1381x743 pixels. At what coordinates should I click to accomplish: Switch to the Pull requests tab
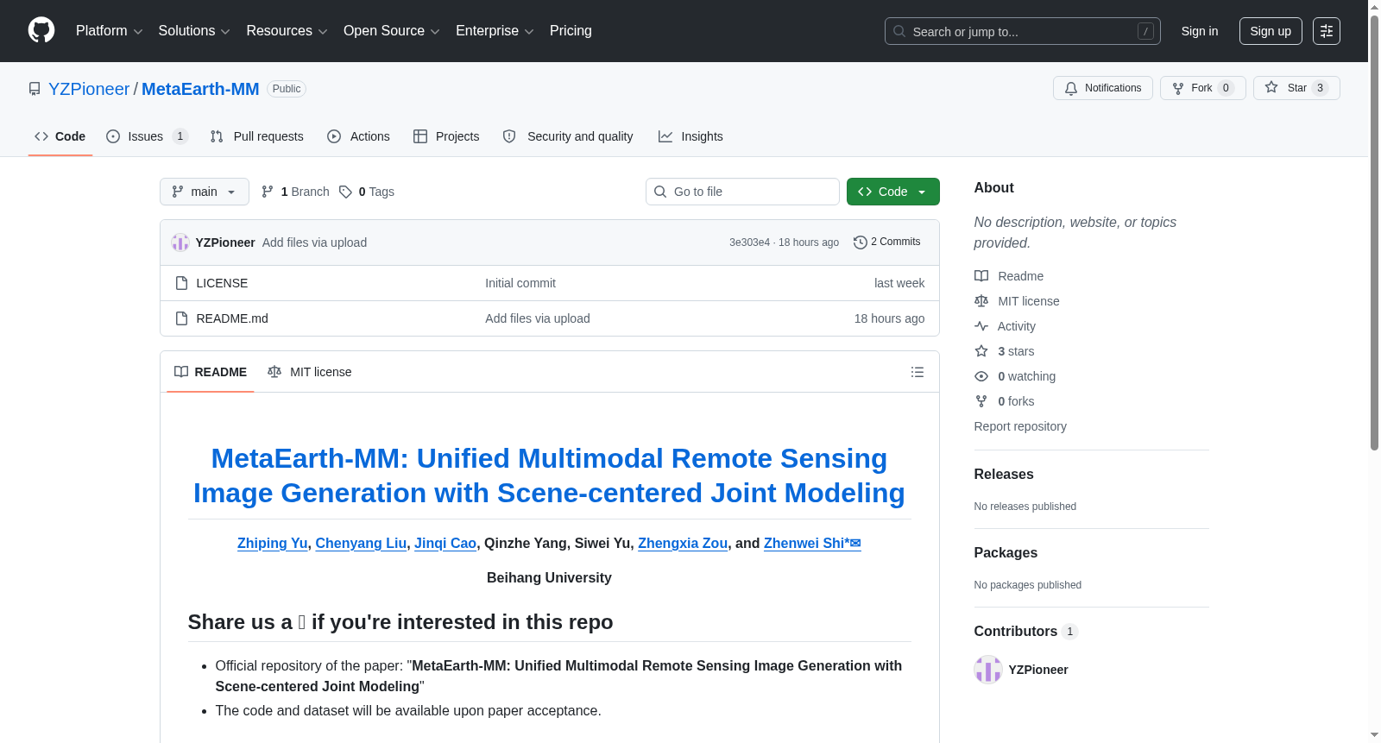click(x=257, y=136)
